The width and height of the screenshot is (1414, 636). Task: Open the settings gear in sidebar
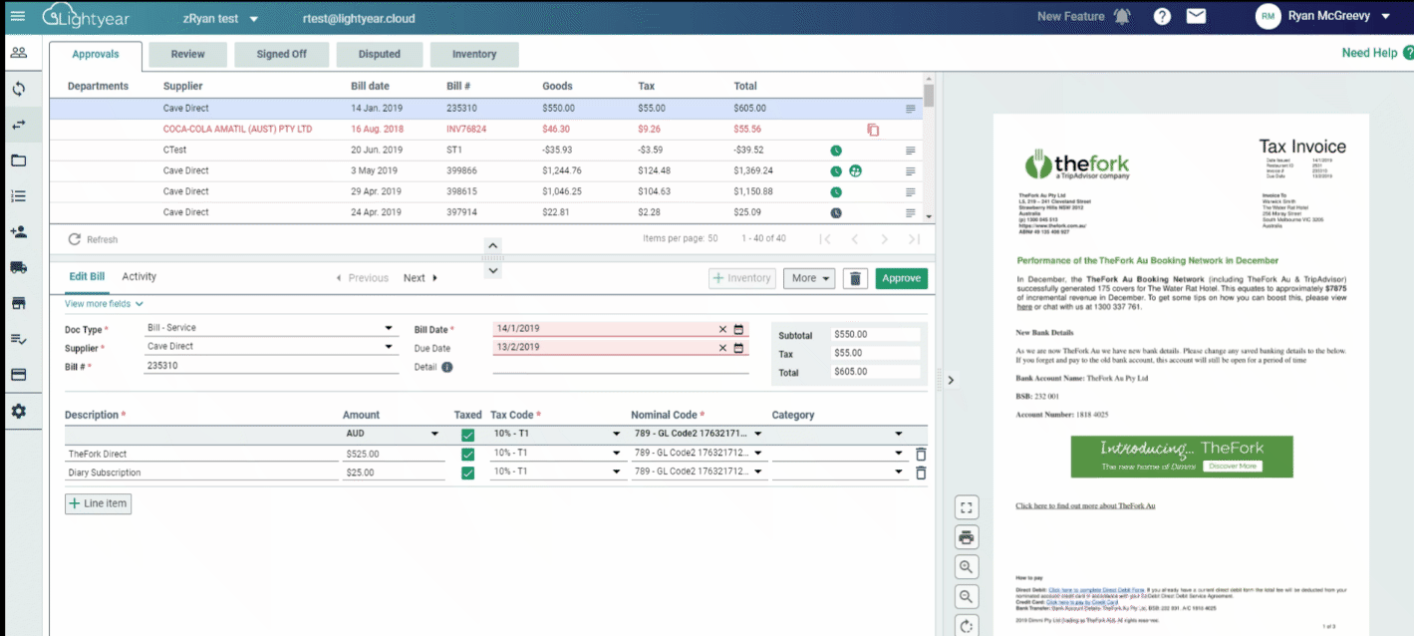(x=18, y=411)
